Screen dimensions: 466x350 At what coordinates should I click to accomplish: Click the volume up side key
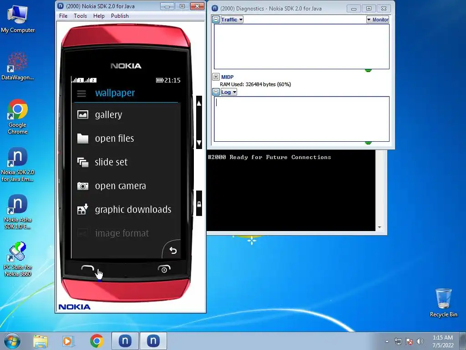tap(199, 103)
